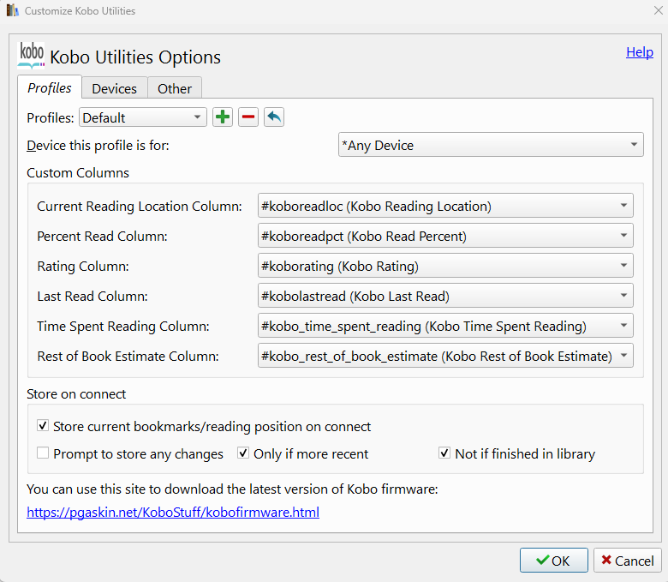Open the Profiles Default dropdown
668x582 pixels.
coord(143,117)
